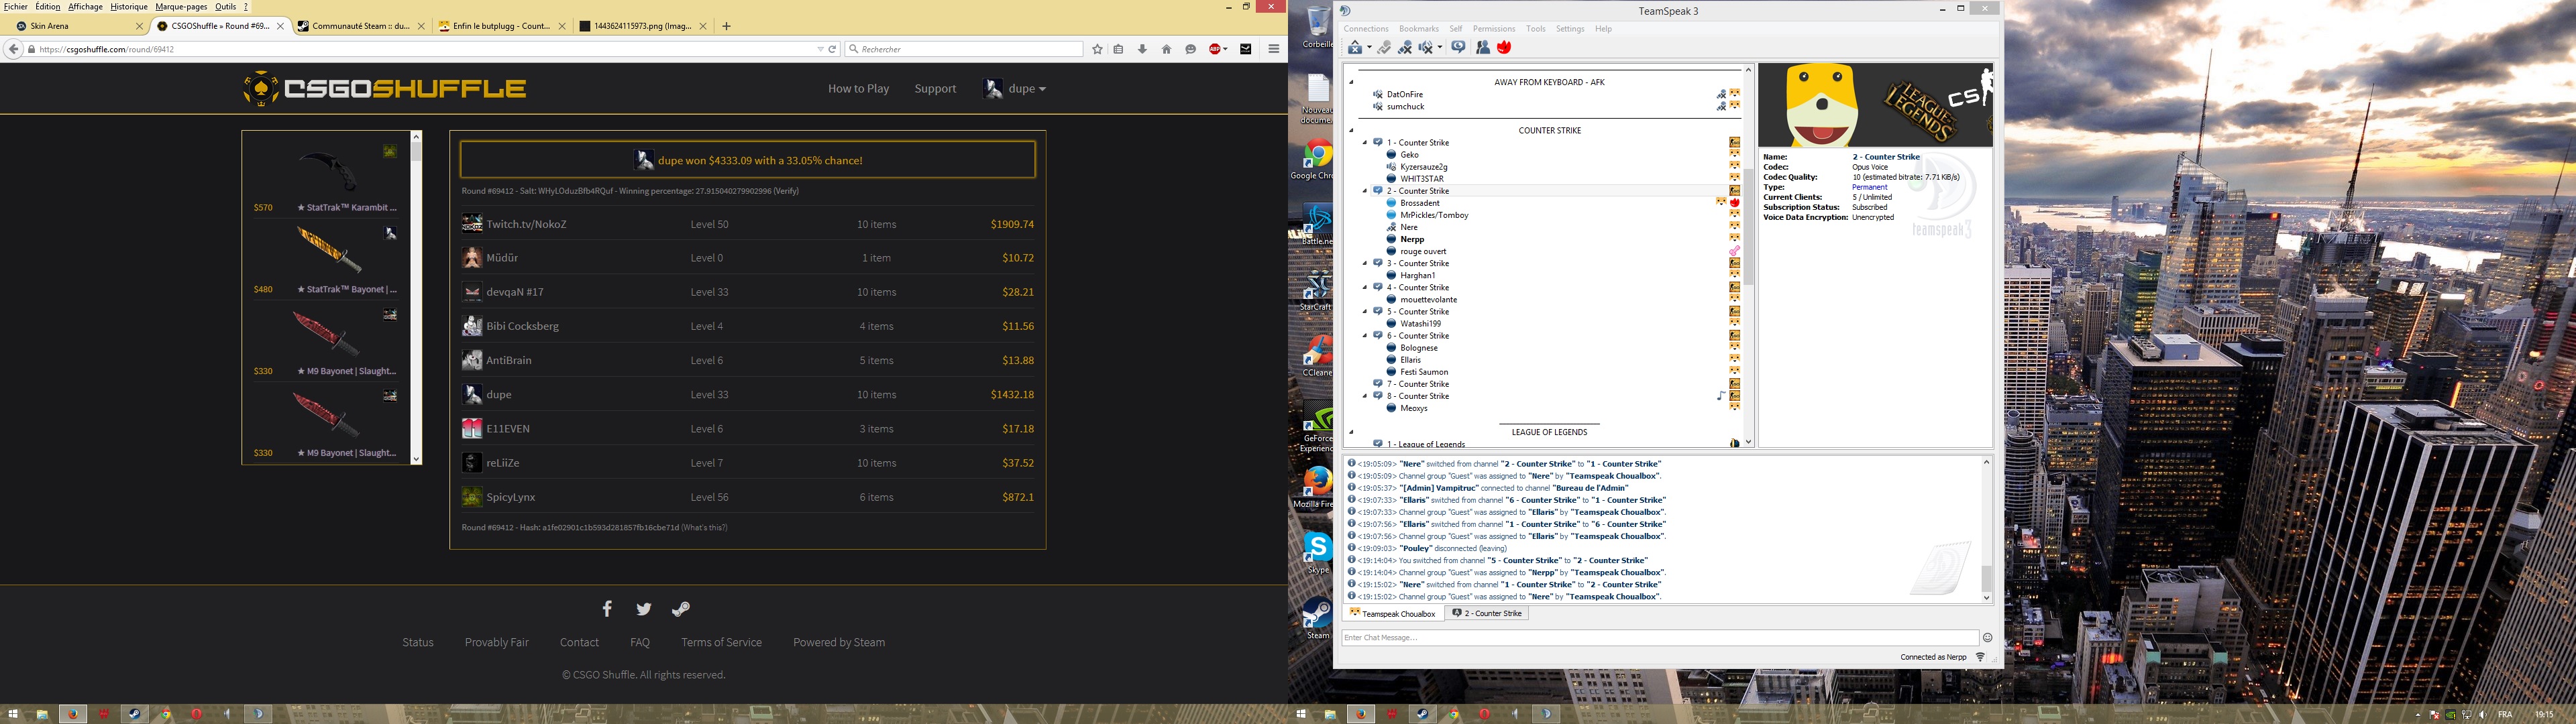2576x724 pixels.
Task: Click the Firefox home icon
Action: click(1166, 49)
